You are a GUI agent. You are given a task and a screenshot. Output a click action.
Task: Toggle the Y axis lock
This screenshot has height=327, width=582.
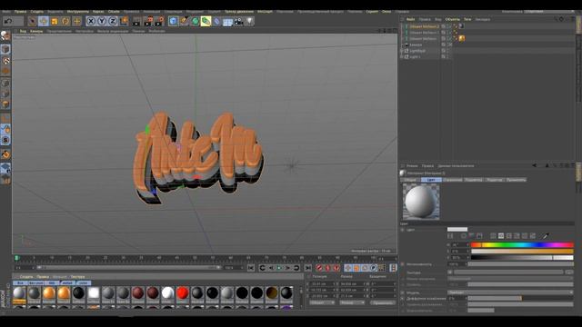(102, 21)
